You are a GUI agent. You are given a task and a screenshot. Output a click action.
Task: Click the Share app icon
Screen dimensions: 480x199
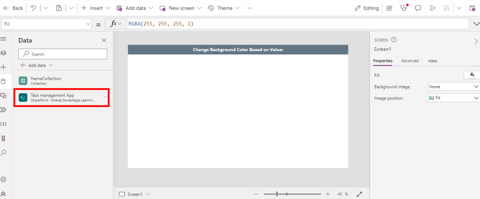(389, 8)
